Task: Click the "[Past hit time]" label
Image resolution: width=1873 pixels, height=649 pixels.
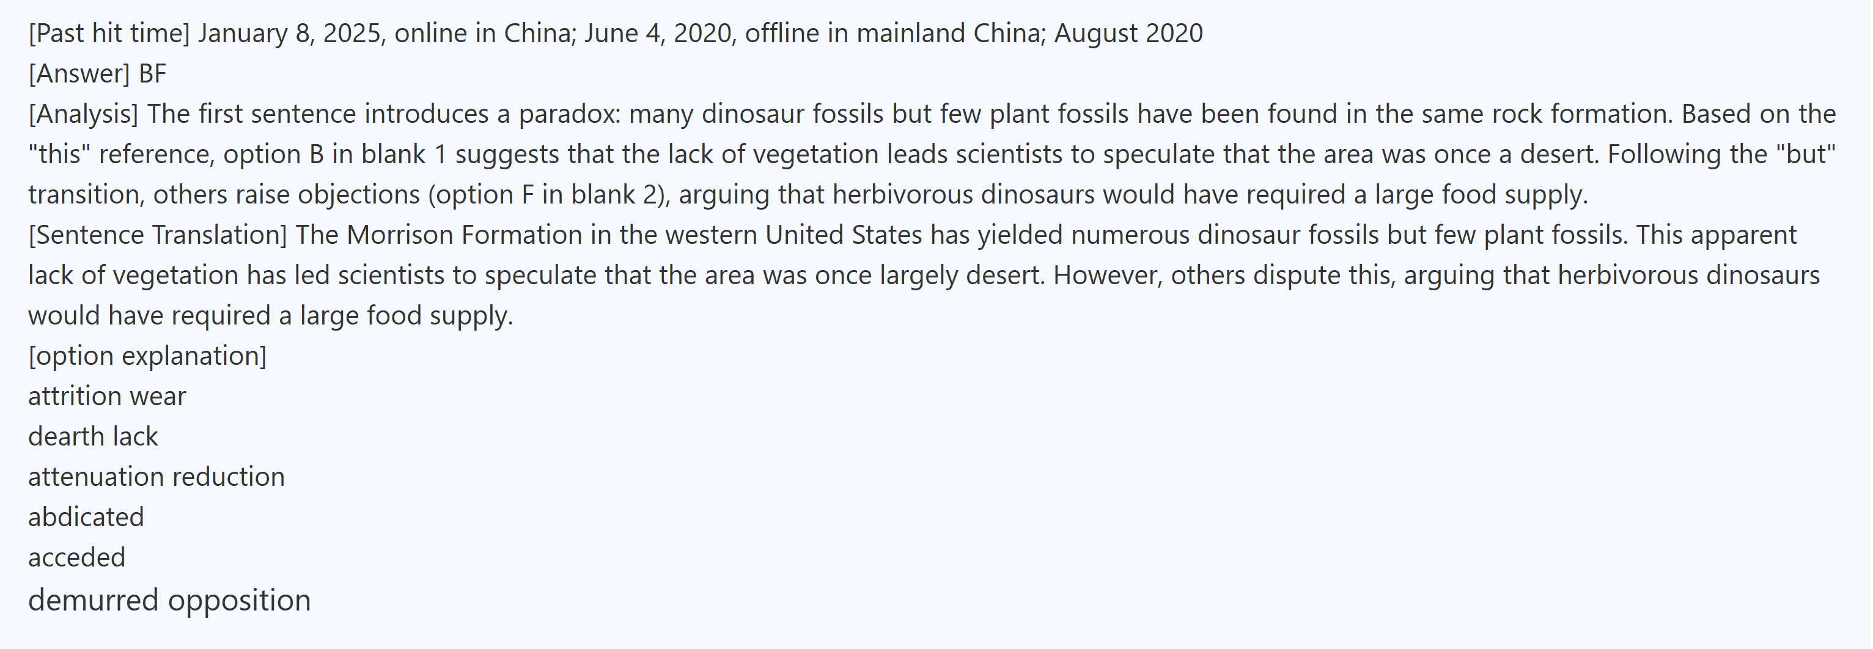Action: click(x=109, y=34)
